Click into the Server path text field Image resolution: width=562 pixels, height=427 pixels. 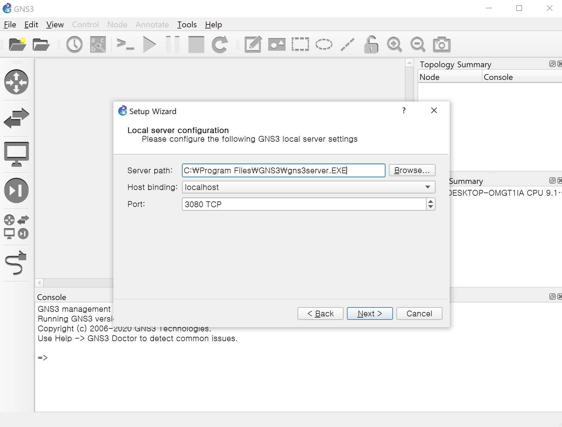pos(283,170)
